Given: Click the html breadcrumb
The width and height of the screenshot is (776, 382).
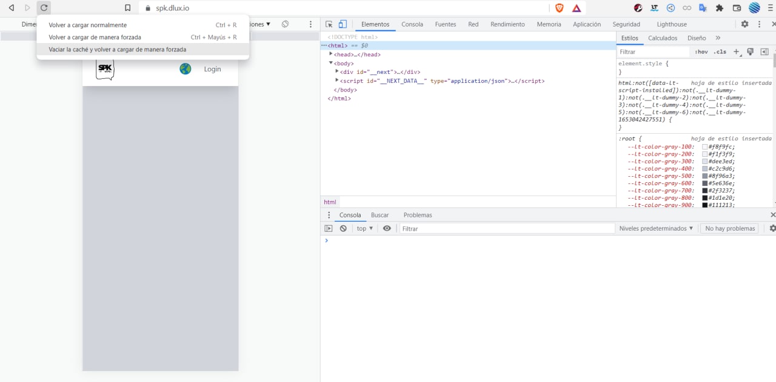Looking at the screenshot, I should (x=330, y=202).
